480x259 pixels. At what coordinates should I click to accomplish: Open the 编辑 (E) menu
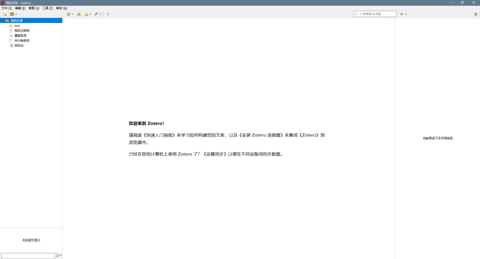(x=20, y=8)
